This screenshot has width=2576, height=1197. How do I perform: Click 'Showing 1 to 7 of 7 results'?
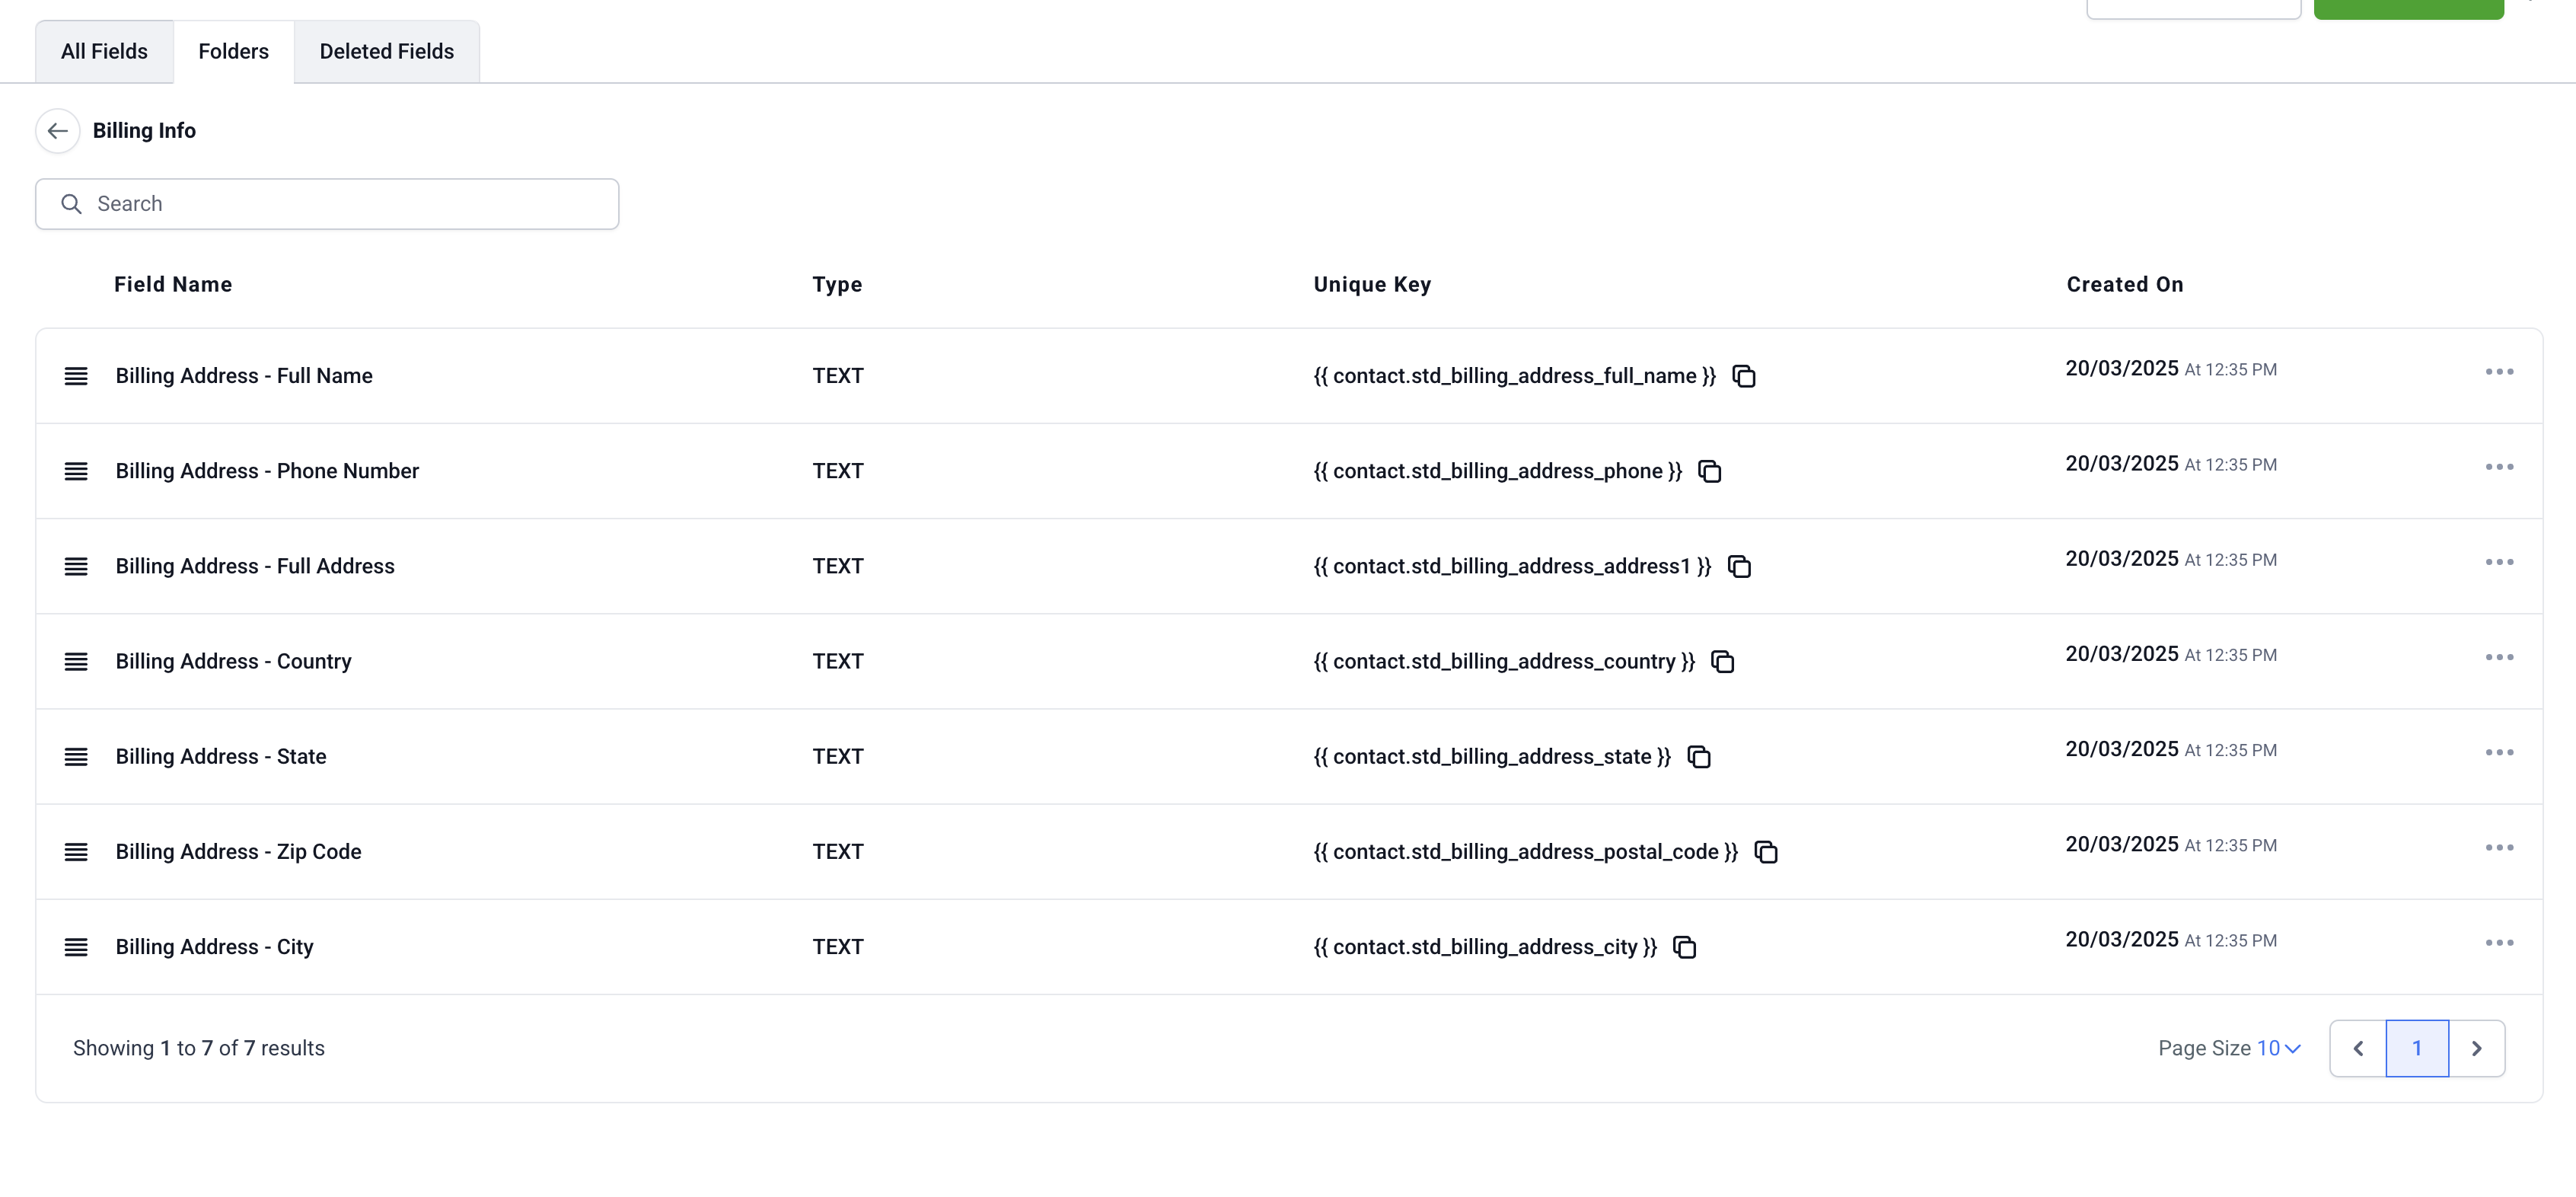pos(199,1048)
